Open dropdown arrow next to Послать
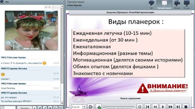Screen dimensions: 195x109 [34, 108]
